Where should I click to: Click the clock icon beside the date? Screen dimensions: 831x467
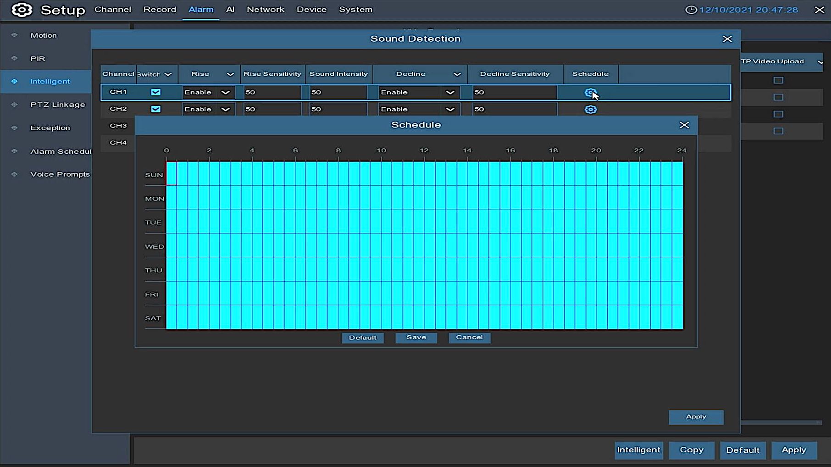(691, 10)
